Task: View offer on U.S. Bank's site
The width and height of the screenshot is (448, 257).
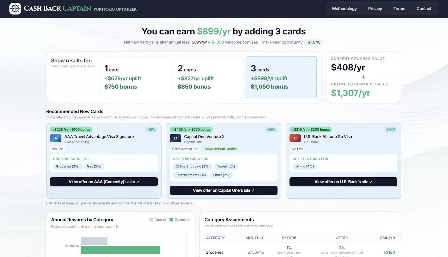Action: pyautogui.click(x=343, y=182)
